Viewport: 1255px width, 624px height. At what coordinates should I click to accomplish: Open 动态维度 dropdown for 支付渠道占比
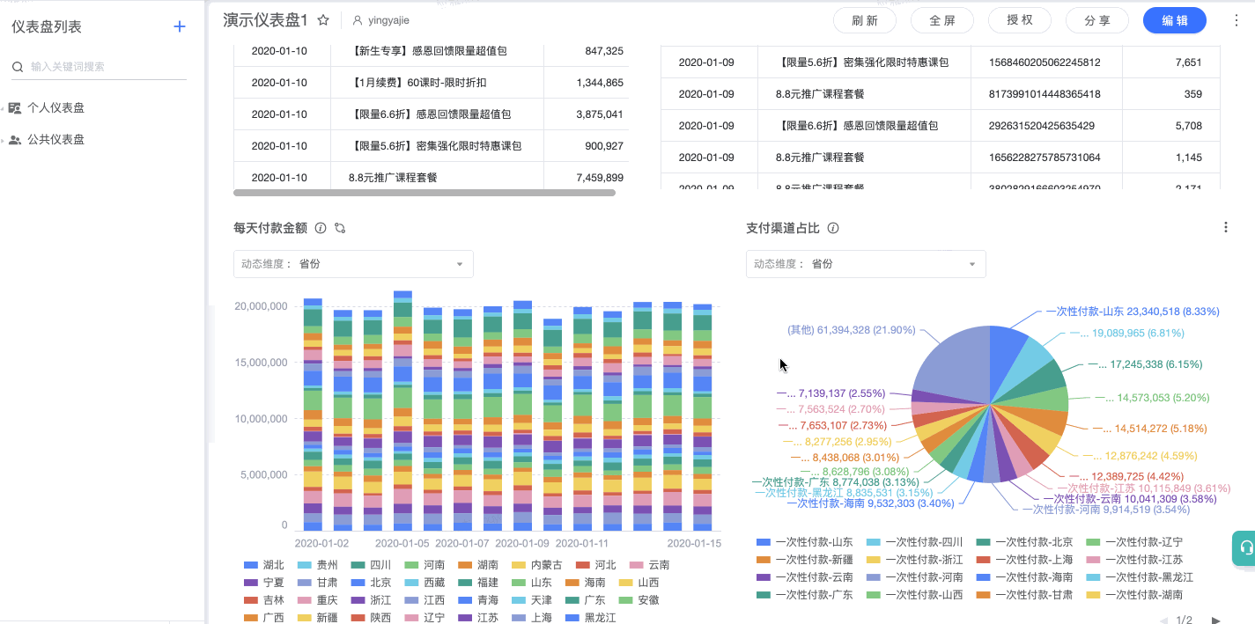866,264
